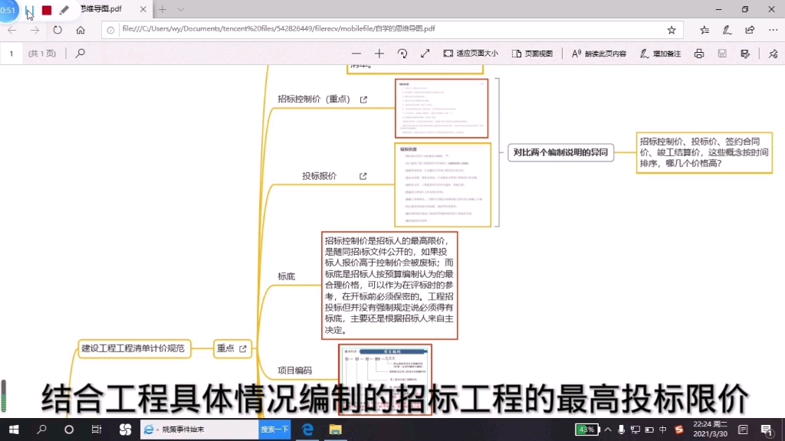Pin the PDF toolbar with the pushpin
Image resolution: width=785 pixels, height=441 pixels.
point(774,54)
